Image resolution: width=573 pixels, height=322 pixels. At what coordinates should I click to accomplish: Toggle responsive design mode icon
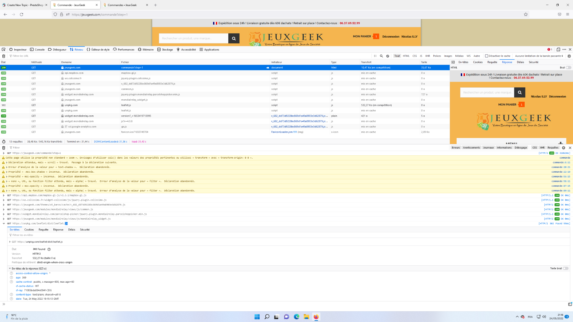point(558,49)
